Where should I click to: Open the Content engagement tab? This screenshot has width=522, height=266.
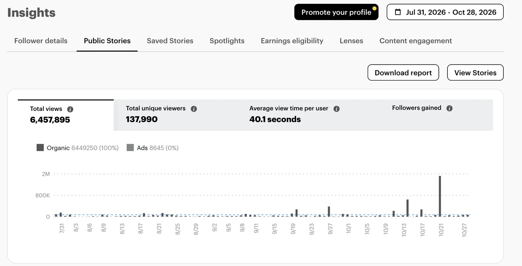point(416,41)
